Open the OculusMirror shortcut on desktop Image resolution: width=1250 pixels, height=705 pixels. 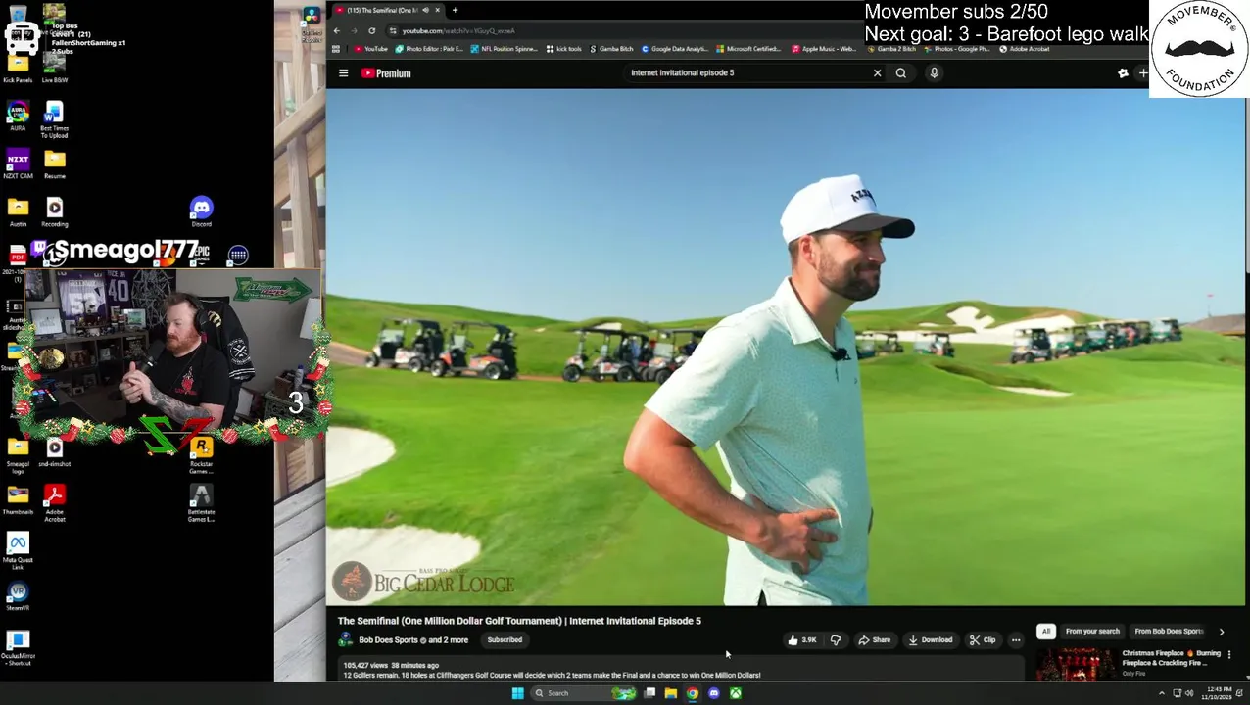click(x=18, y=648)
